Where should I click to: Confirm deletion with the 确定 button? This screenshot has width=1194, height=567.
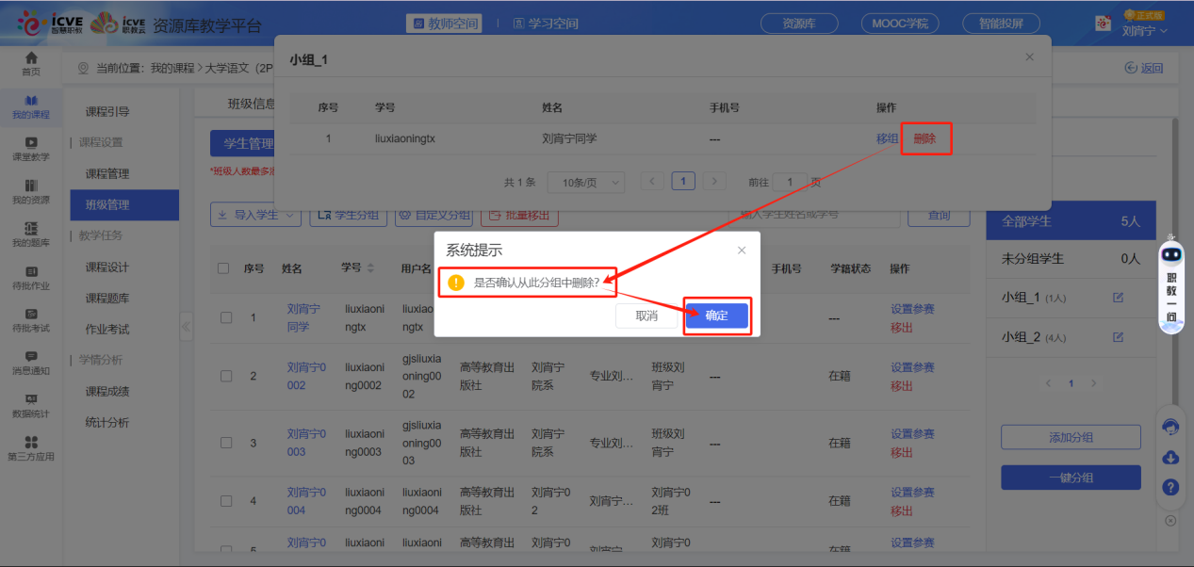[716, 316]
